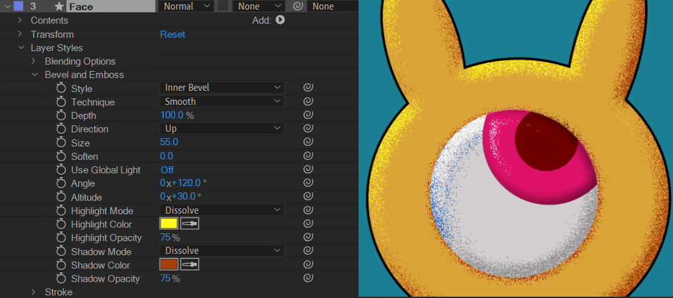Toggle the Highlight Mode stopwatch
Image resolution: width=673 pixels, height=298 pixels.
tap(61, 211)
